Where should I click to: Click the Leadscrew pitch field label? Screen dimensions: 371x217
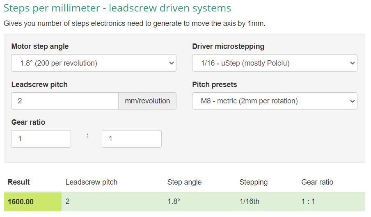(39, 85)
